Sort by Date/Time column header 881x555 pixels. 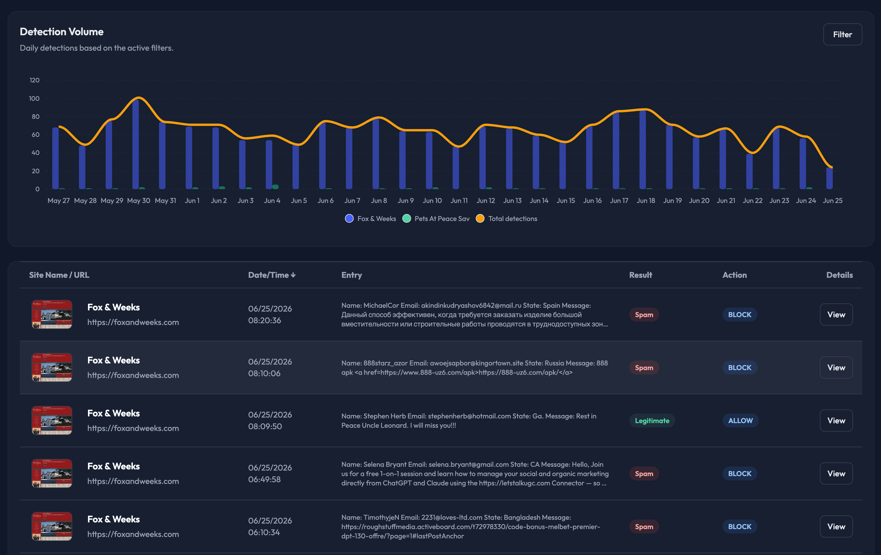(x=272, y=275)
